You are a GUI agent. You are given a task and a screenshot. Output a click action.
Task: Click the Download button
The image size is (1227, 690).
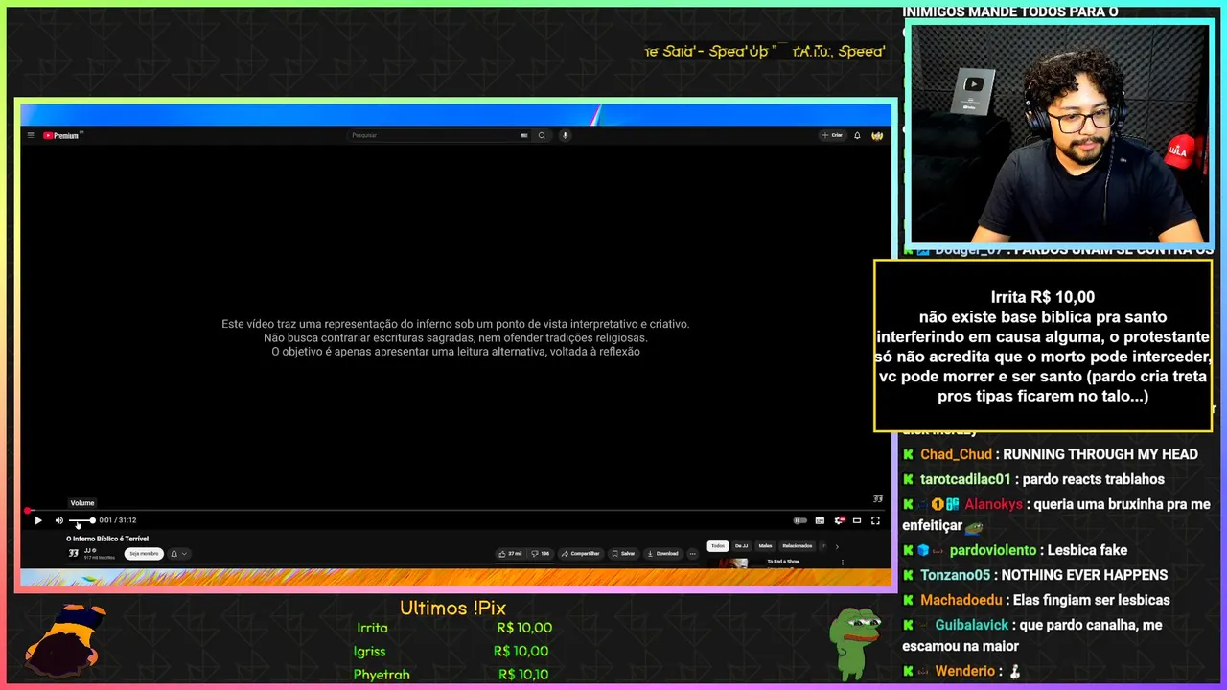[x=662, y=553]
